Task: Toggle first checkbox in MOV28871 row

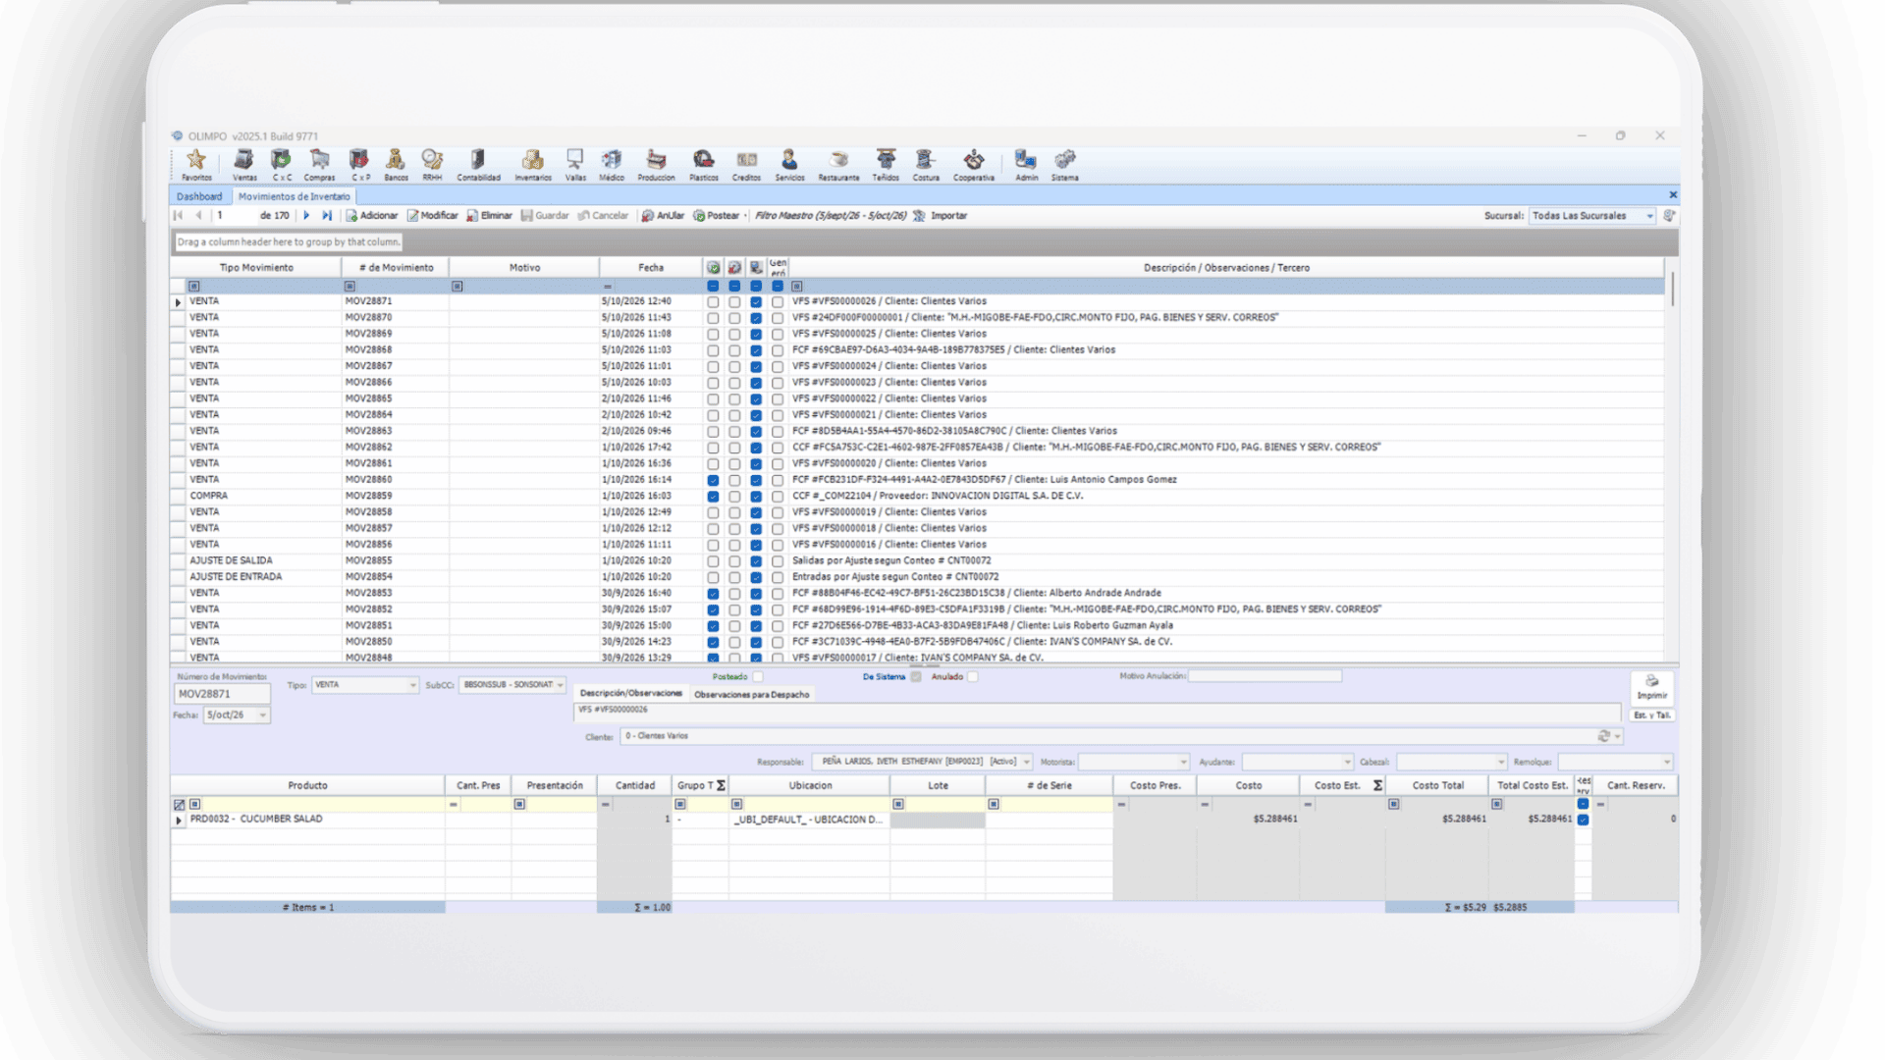Action: (713, 302)
